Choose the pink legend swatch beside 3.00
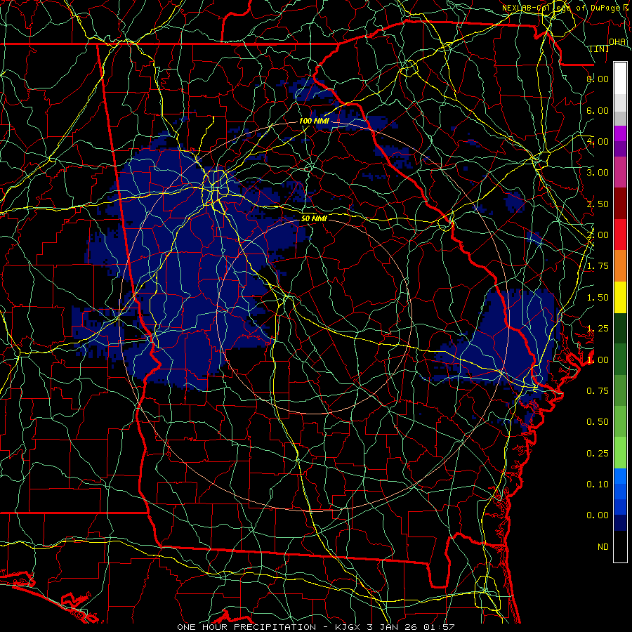This screenshot has width=632, height=632. 620,173
